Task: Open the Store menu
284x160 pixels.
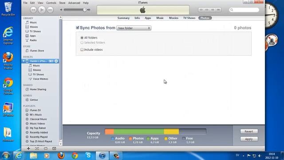Action: point(62,3)
